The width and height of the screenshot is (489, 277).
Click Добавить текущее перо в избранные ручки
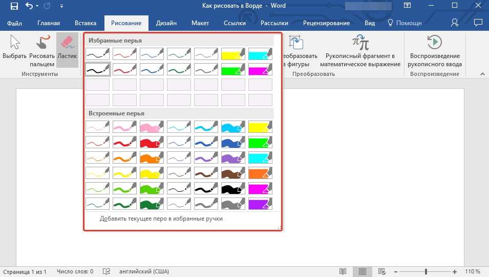click(161, 219)
